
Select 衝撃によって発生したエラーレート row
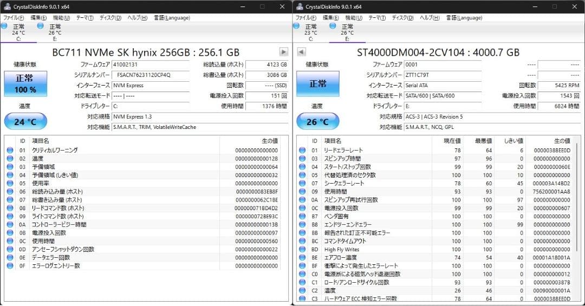click(x=435, y=266)
